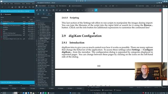Activate the Browse mode tool
The image size is (168, 94).
point(51,6)
